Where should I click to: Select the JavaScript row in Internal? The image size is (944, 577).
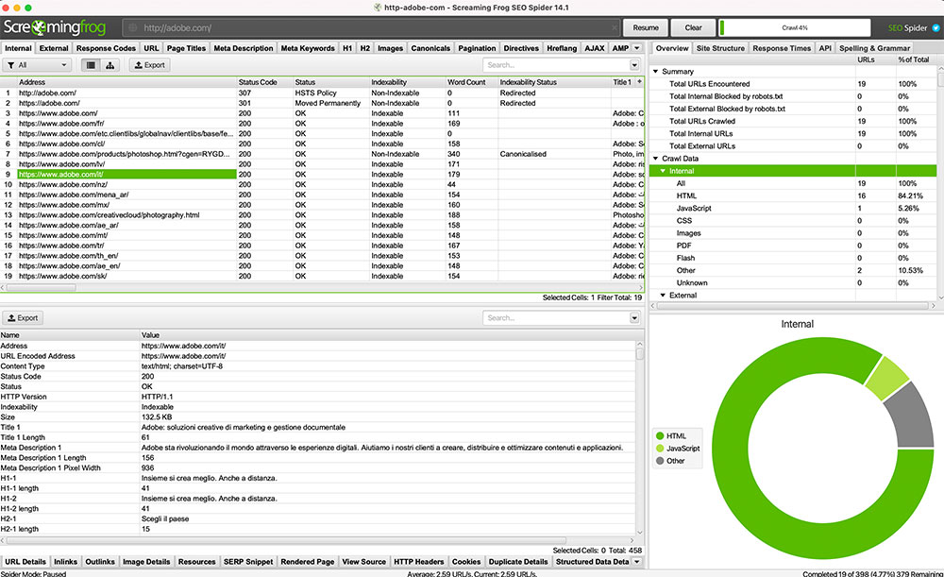[x=795, y=209]
